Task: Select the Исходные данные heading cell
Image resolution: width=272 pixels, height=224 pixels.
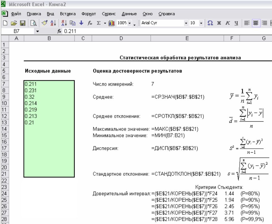Action: (x=49, y=71)
